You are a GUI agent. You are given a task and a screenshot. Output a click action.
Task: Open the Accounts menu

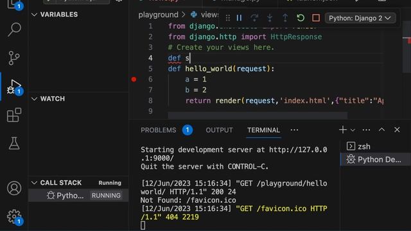coord(14,188)
